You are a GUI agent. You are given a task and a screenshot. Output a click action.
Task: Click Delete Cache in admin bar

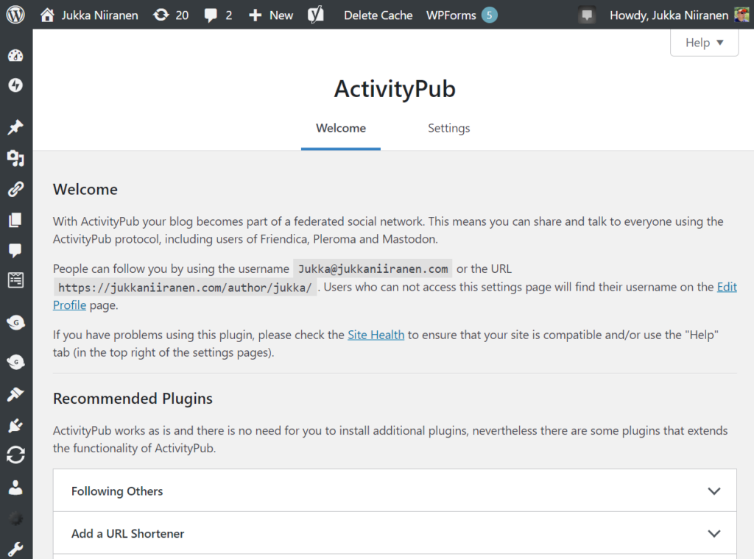pos(378,15)
